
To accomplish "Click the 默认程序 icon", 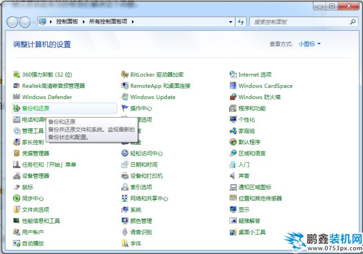I will [x=233, y=142].
